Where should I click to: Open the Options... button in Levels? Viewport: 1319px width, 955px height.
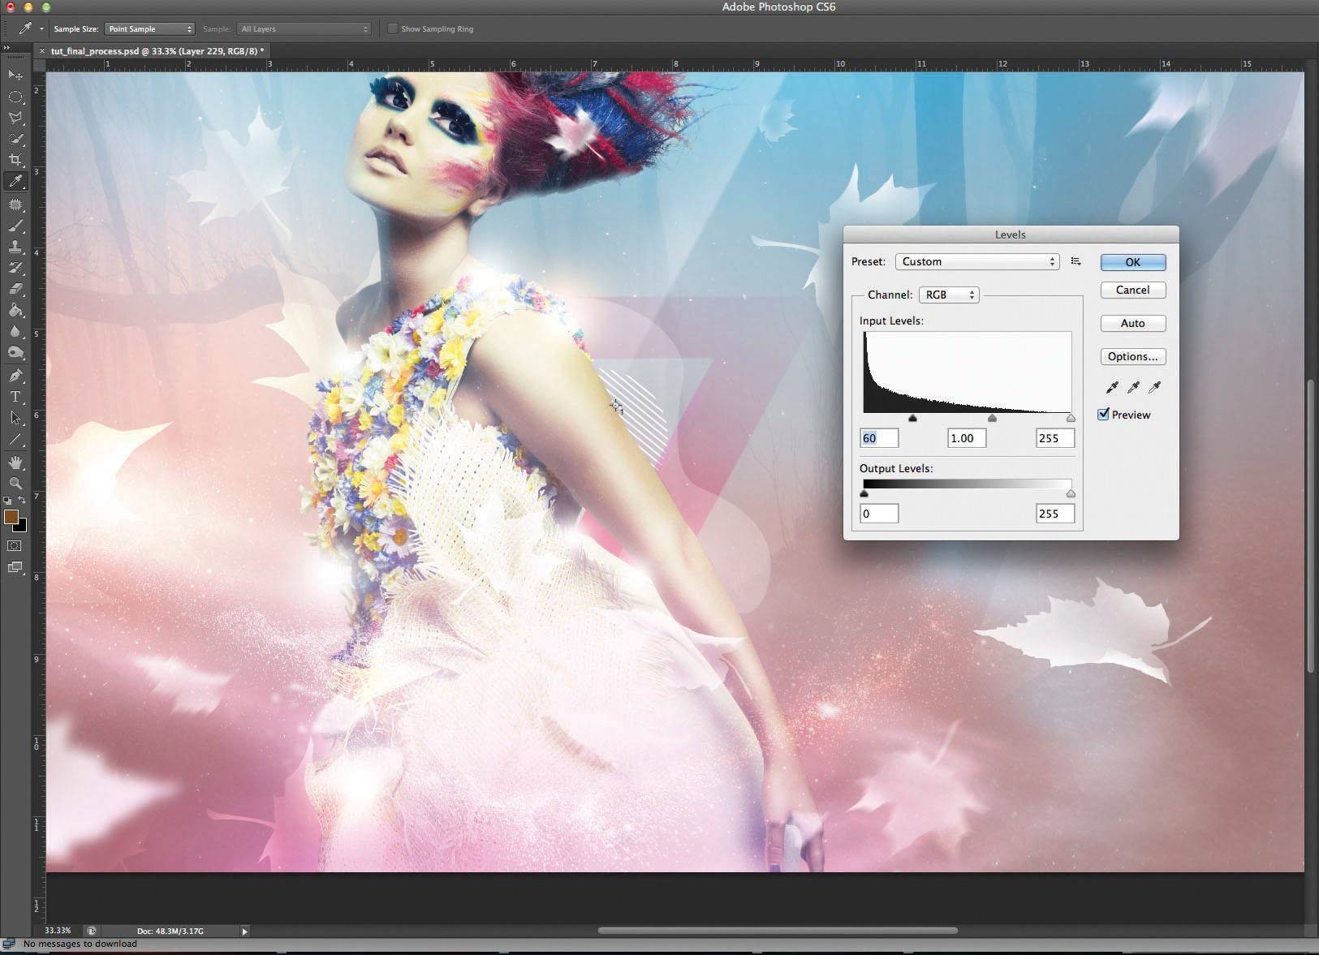point(1133,356)
